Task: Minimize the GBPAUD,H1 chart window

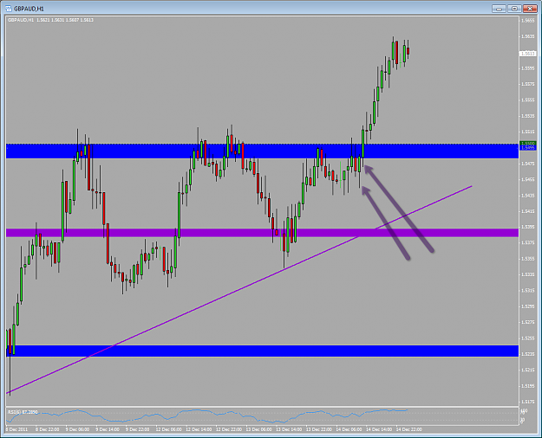Action: click(x=499, y=9)
